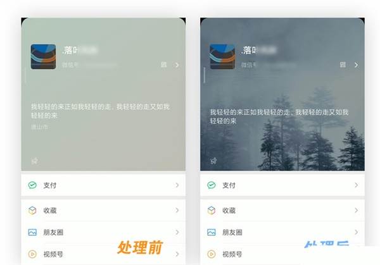Open 收藏 menu entry on left
The image size is (380, 265).
click(x=103, y=211)
